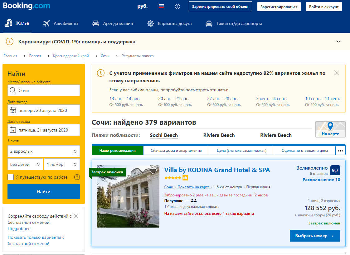Open Villa by RODINA Grand Hotel & SPA title
This screenshot has height=255, width=350.
[x=217, y=170]
